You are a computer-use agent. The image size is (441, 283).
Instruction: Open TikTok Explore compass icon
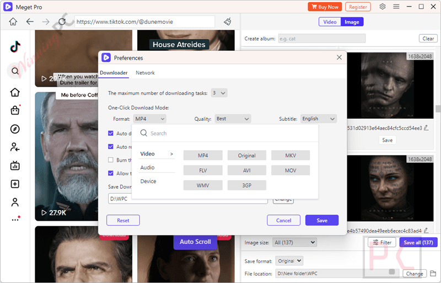(15, 129)
